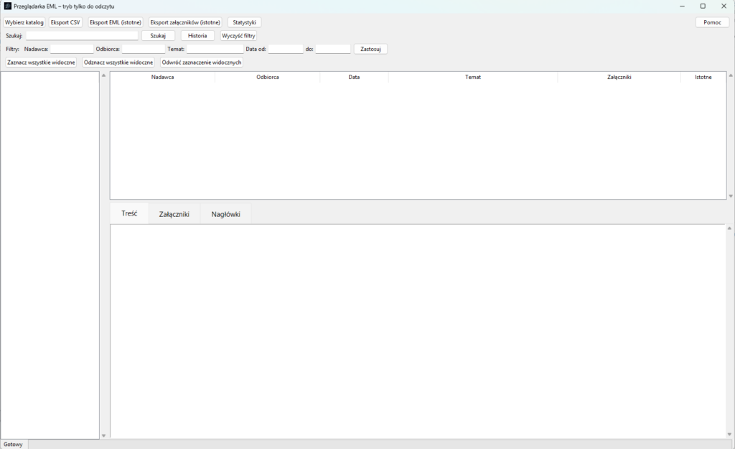Focus the Data od date field
Viewport: 735px width, 449px height.
click(x=286, y=49)
